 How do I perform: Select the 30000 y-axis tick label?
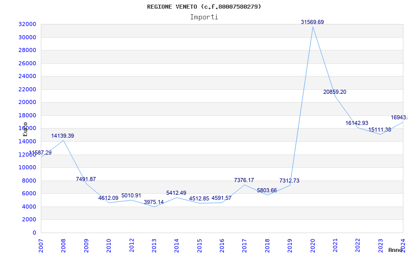(x=27, y=37)
